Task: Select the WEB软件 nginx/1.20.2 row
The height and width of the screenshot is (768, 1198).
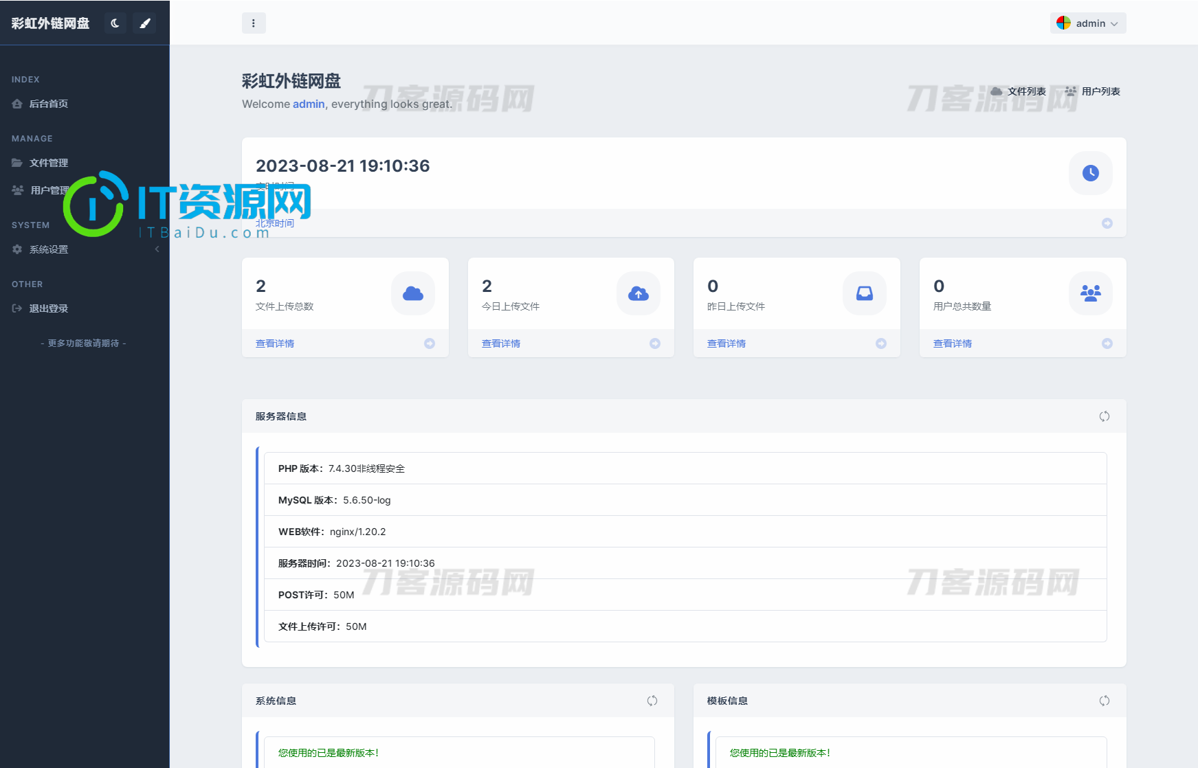Action: tap(685, 532)
